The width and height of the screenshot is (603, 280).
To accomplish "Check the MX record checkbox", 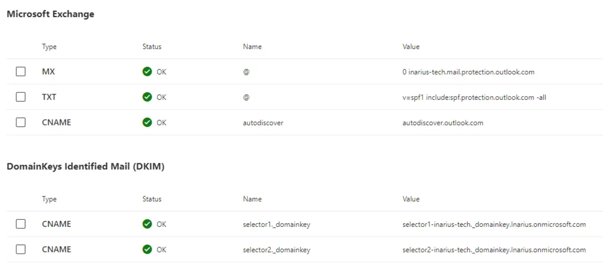I will (21, 72).
